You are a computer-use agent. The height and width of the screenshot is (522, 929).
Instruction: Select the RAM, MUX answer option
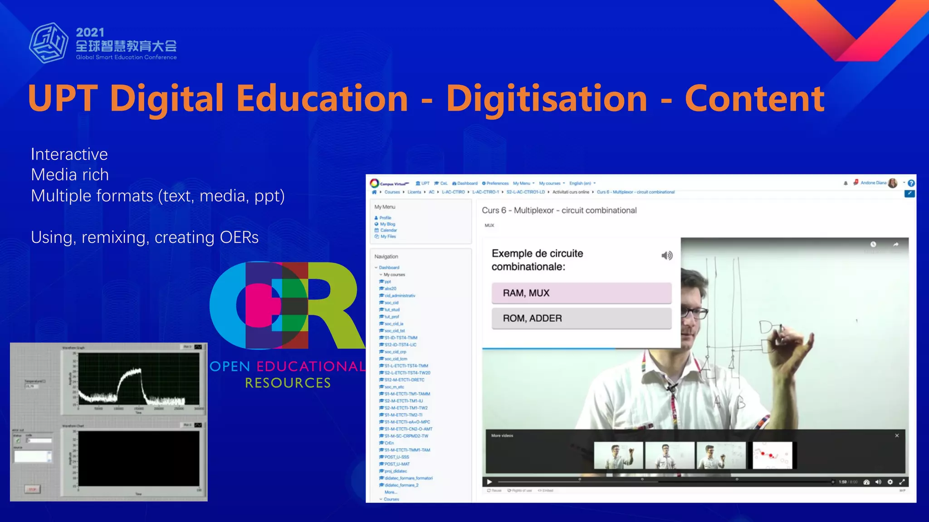[582, 293]
